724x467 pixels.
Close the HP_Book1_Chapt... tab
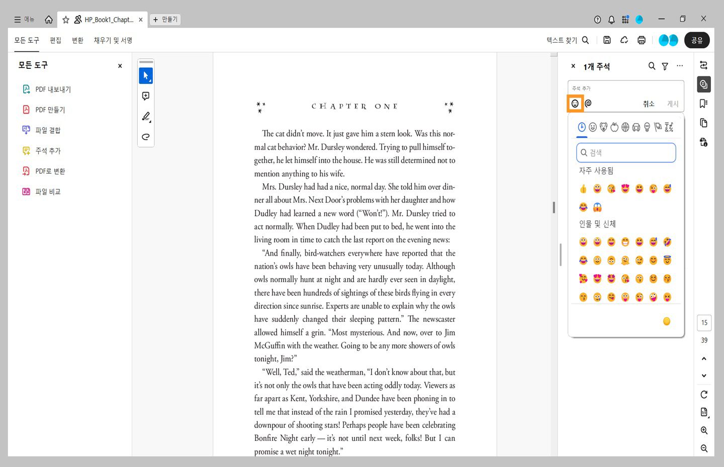click(141, 20)
